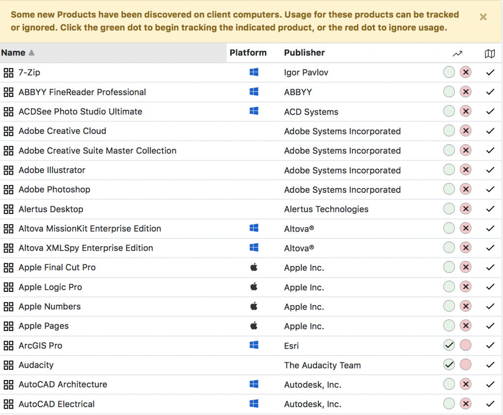Ignore ArcGIS Pro with red dot

[466, 345]
